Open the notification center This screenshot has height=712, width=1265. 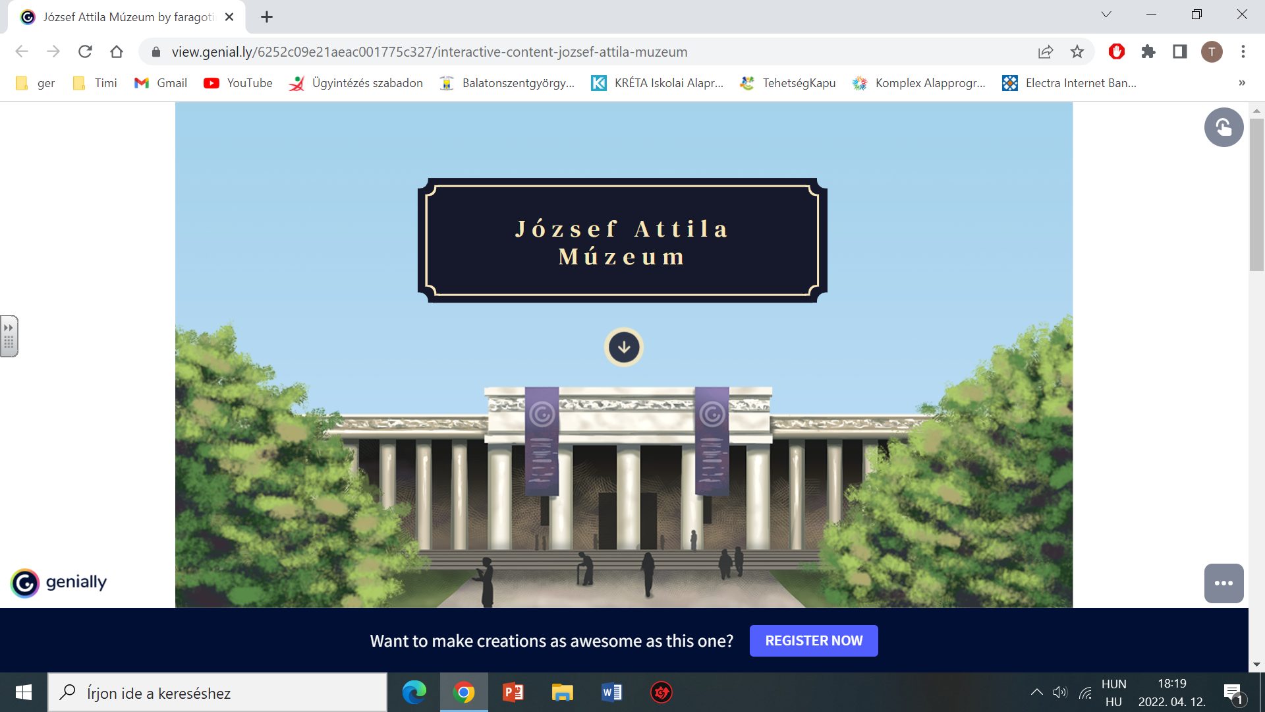[x=1233, y=693]
